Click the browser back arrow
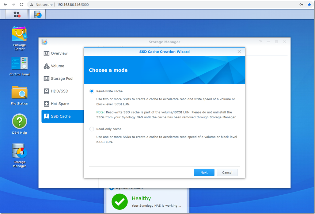315x214 pixels. click(x=6, y=4)
